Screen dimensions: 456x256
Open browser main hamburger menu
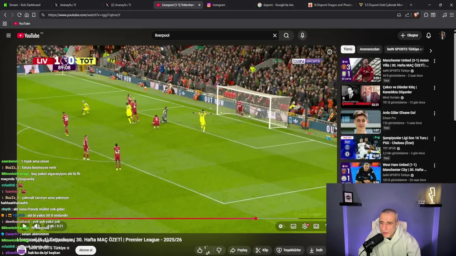click(x=452, y=15)
